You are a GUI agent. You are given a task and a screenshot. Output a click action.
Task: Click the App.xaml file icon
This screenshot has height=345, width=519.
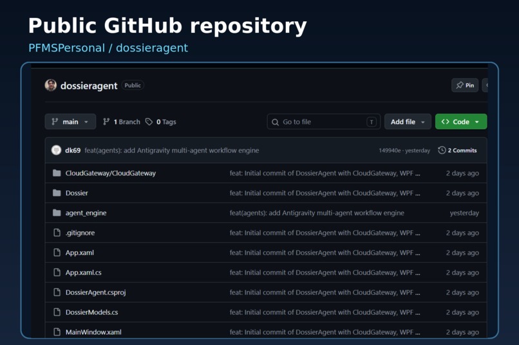coord(57,252)
